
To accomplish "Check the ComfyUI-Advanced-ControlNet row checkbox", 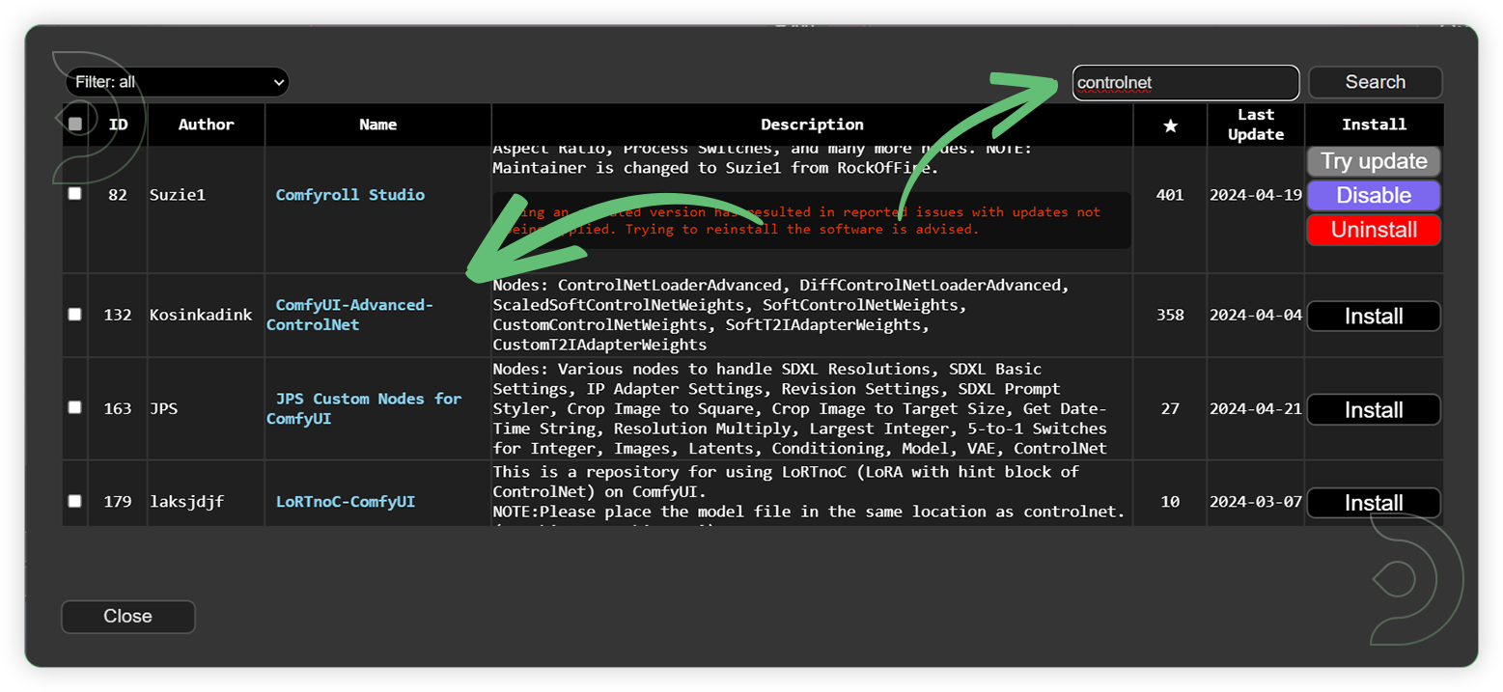I will (75, 315).
